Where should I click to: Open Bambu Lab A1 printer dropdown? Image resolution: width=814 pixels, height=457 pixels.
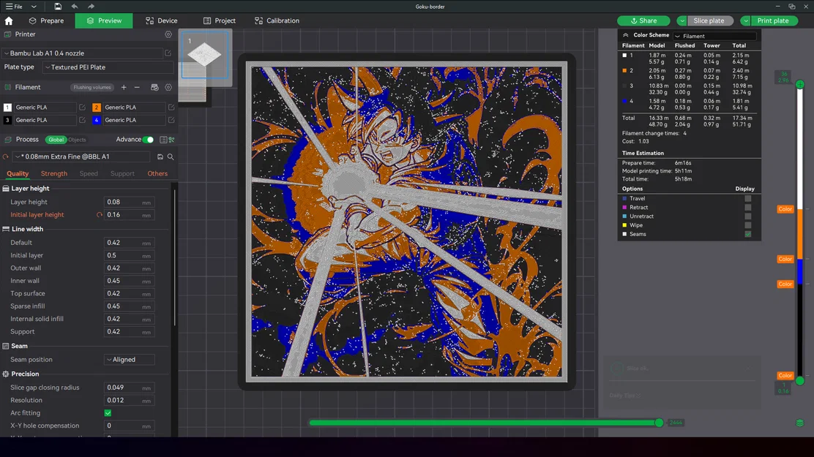click(83, 53)
